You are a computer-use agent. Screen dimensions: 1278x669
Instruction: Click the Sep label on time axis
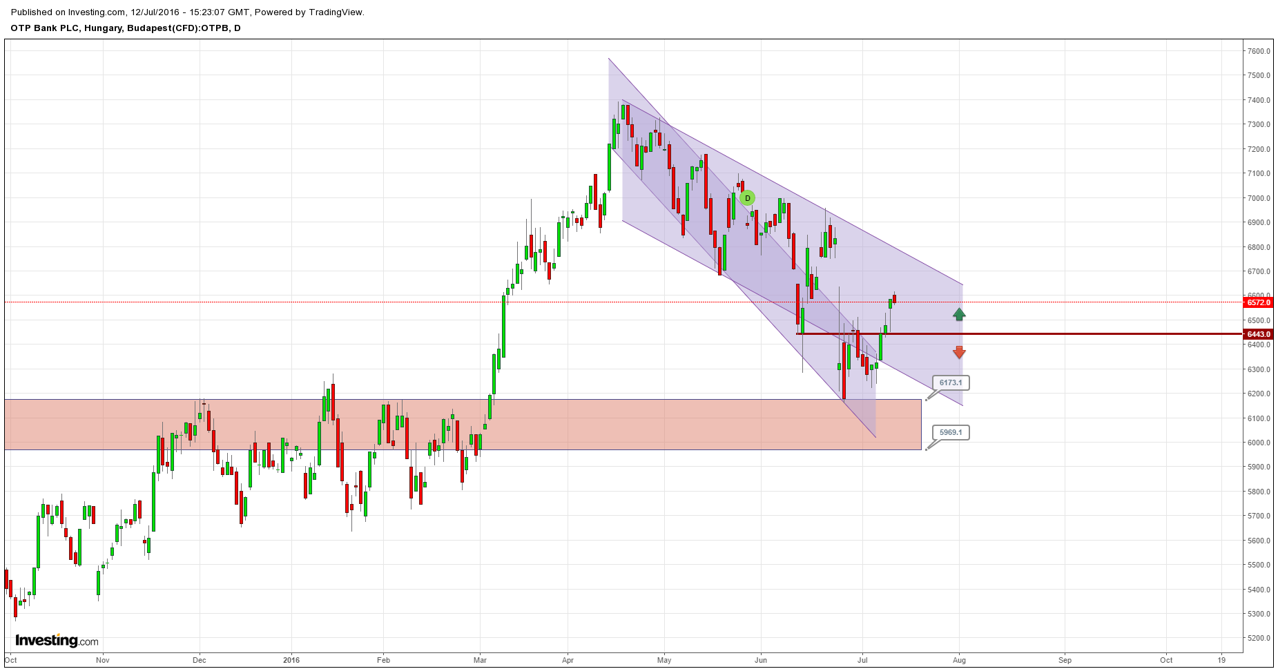[x=1065, y=660]
